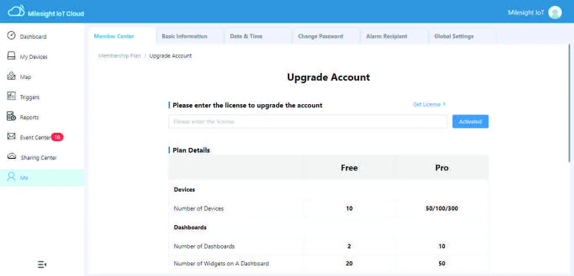The height and width of the screenshot is (276, 574).
Task: Open My Devices icon in sidebar
Action: pos(11,56)
